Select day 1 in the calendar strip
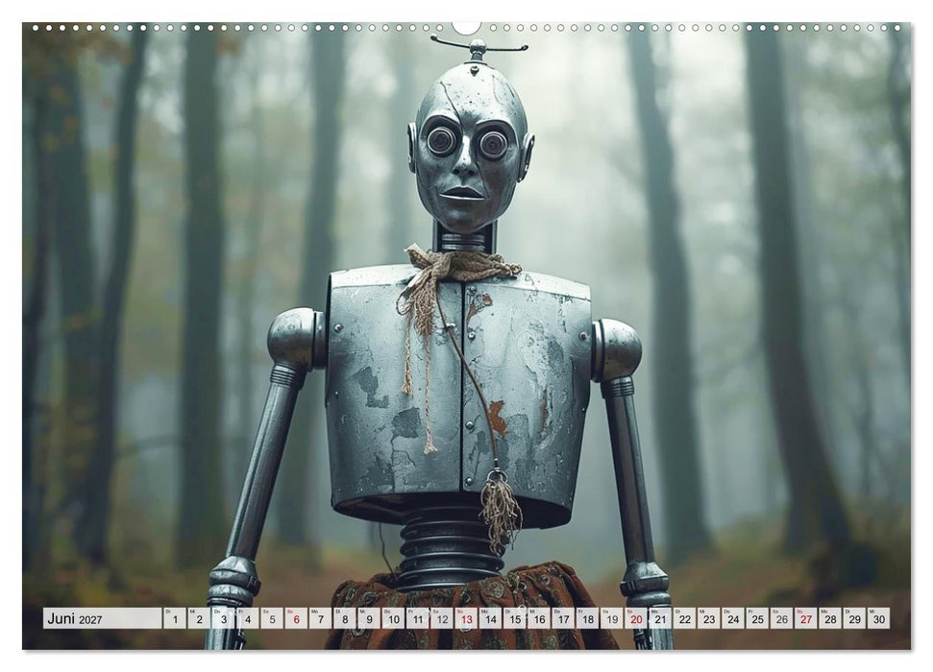Viewport: 933px width, 672px height. point(175,618)
